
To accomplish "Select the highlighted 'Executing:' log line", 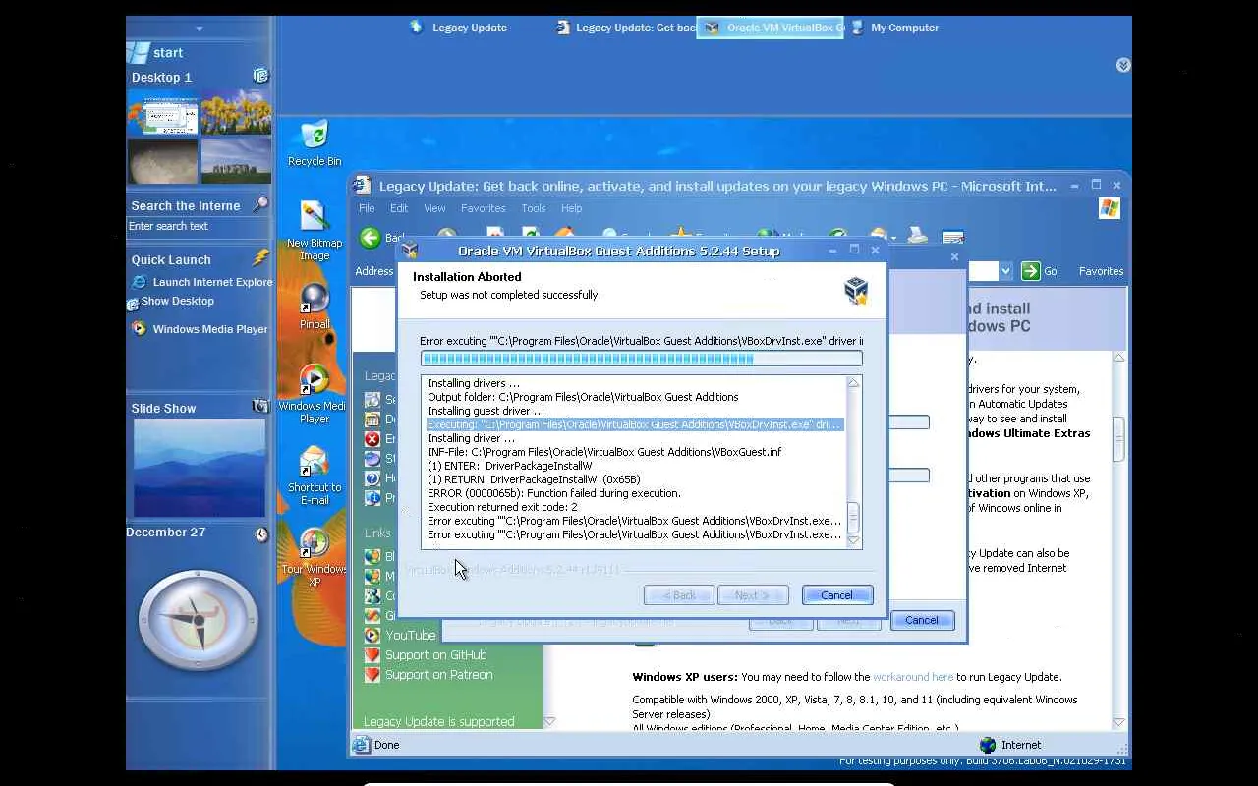I will coord(635,424).
